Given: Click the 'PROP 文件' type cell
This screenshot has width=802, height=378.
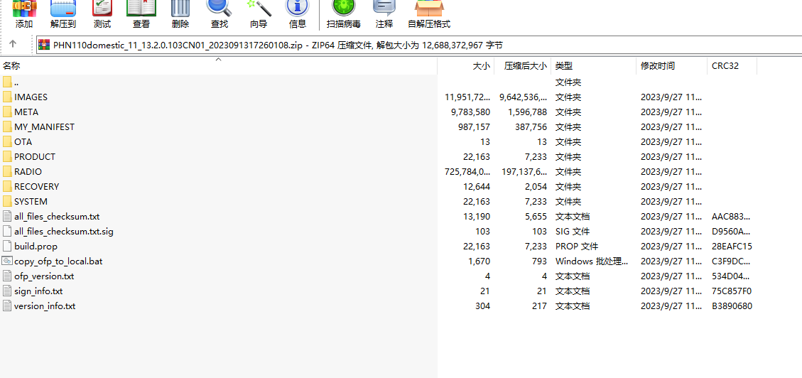Looking at the screenshot, I should click(x=577, y=247).
